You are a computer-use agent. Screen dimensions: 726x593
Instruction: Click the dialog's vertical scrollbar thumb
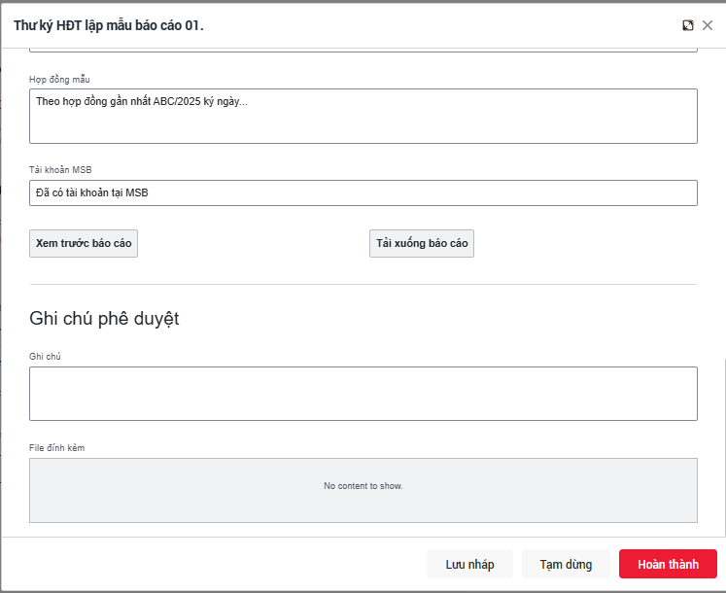[x=723, y=447]
